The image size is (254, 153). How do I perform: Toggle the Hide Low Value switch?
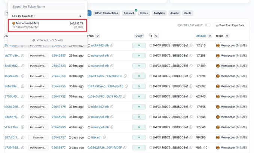(x=208, y=25)
